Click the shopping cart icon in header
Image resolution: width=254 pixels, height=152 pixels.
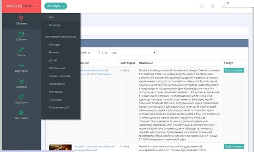point(202,6)
